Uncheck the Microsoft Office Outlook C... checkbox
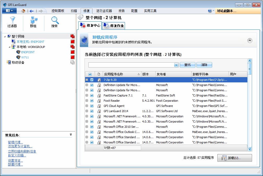 pos(92,132)
